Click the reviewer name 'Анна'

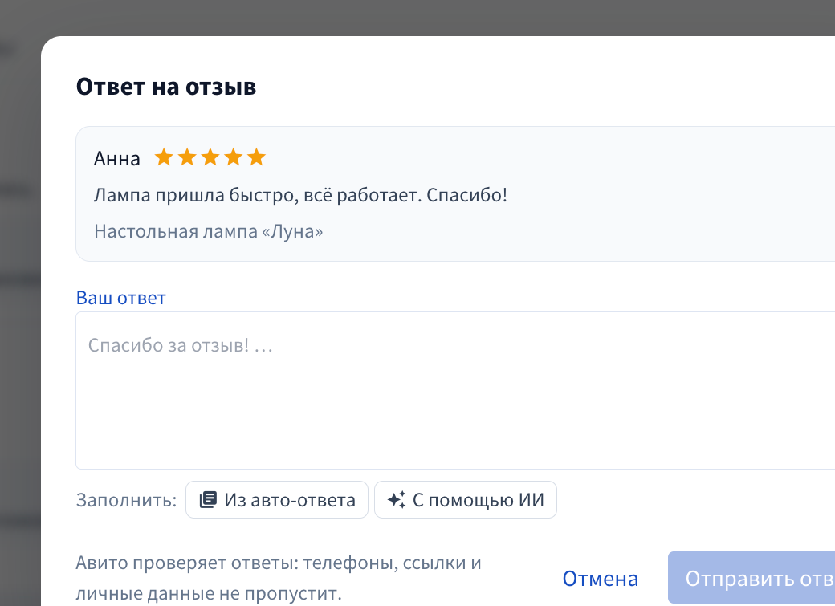click(117, 159)
